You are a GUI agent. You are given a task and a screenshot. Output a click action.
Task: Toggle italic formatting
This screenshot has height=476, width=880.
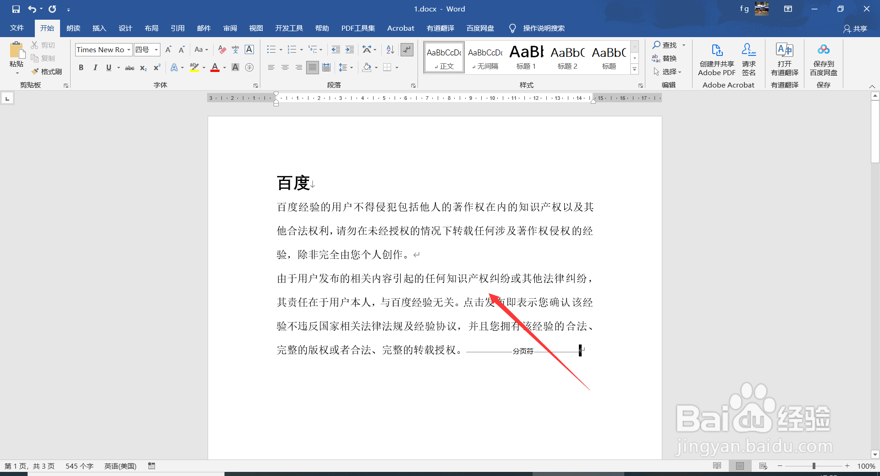coord(95,68)
